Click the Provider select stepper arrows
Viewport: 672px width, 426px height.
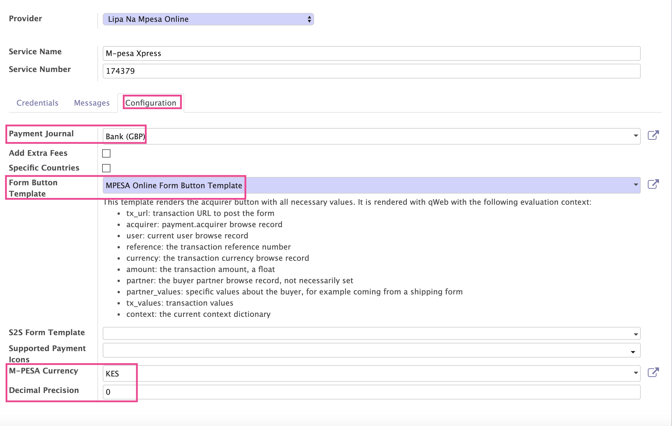click(x=309, y=19)
